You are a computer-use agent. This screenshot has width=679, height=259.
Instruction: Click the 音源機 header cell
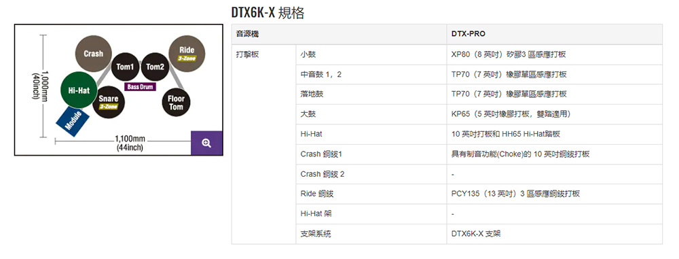coord(339,34)
